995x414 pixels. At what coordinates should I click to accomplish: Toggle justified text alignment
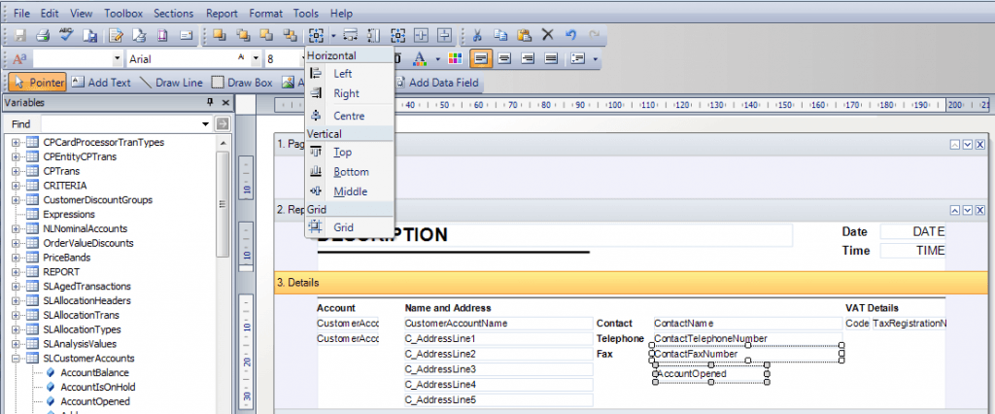coord(551,59)
